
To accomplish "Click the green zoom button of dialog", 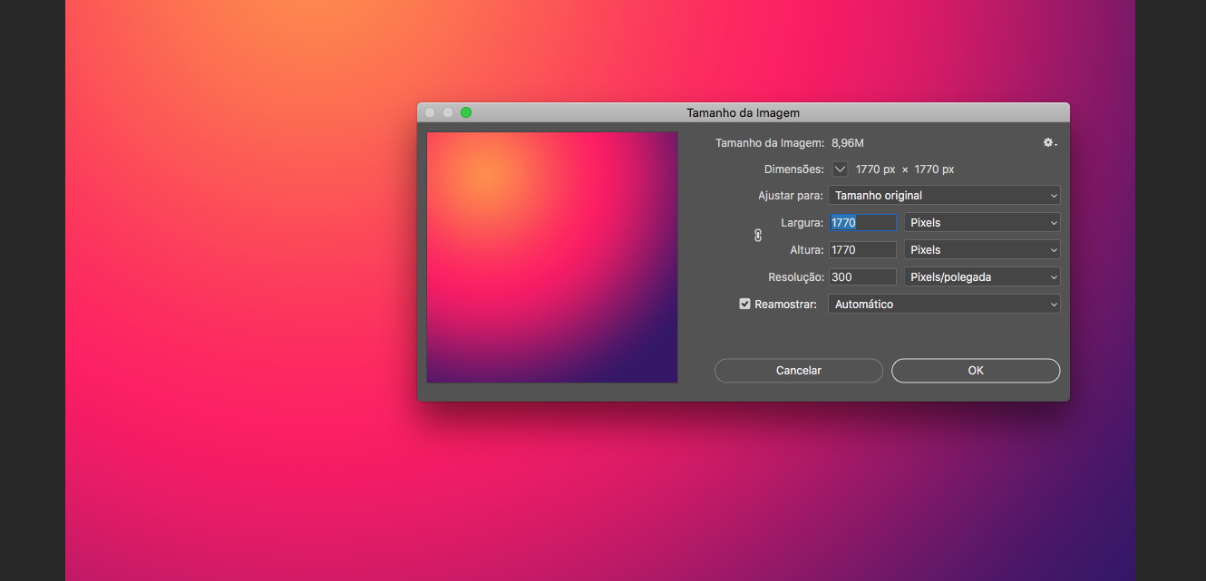I will (466, 112).
